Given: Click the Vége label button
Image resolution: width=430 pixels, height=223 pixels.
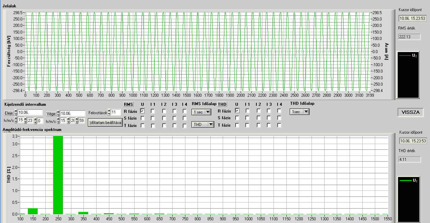Looking at the screenshot, I should click(x=51, y=114).
